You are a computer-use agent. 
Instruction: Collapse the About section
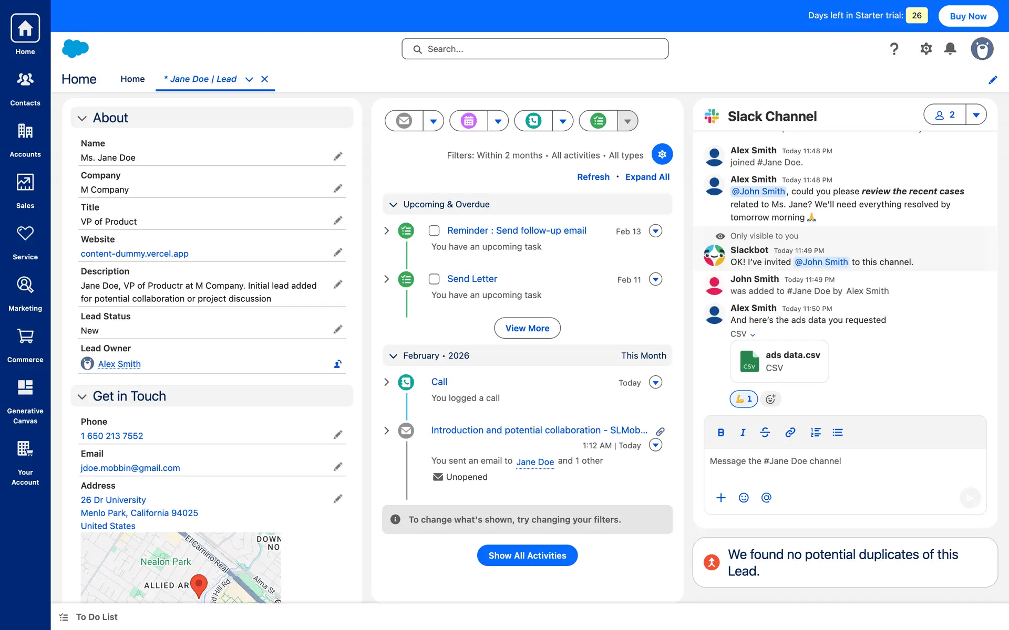click(x=83, y=118)
